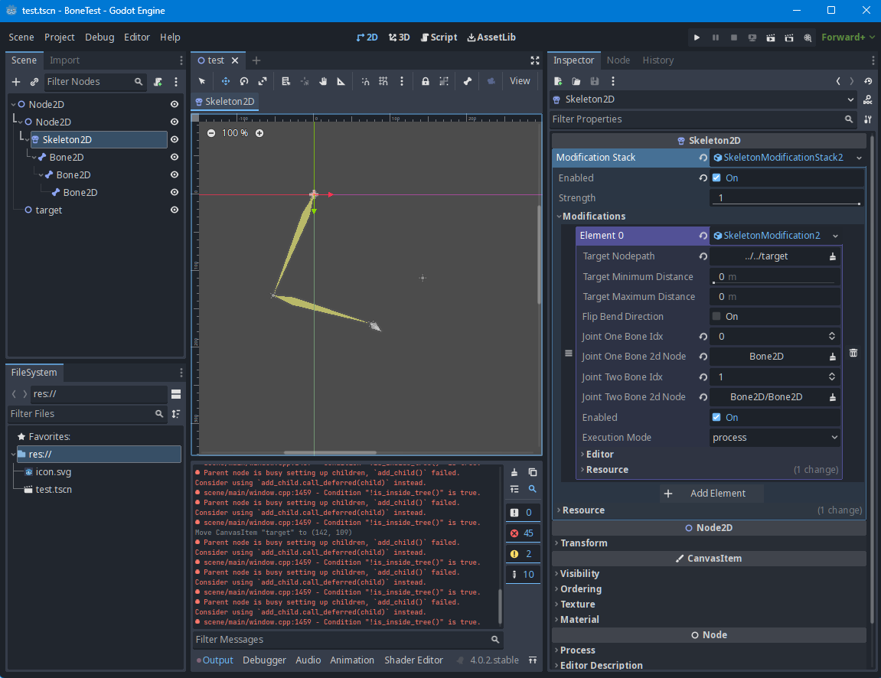Click load resource folder icon in Inspector
881x678 pixels.
(576, 81)
